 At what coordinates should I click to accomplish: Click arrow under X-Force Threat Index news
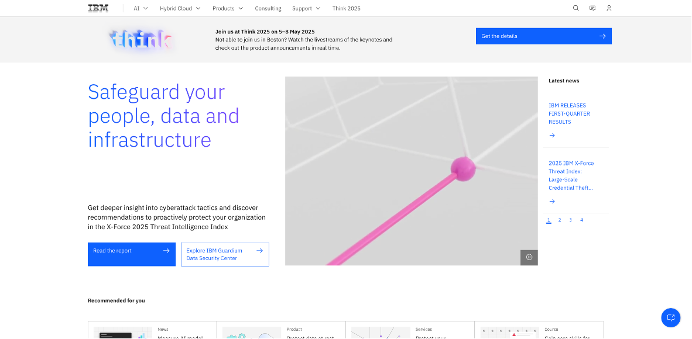point(551,201)
